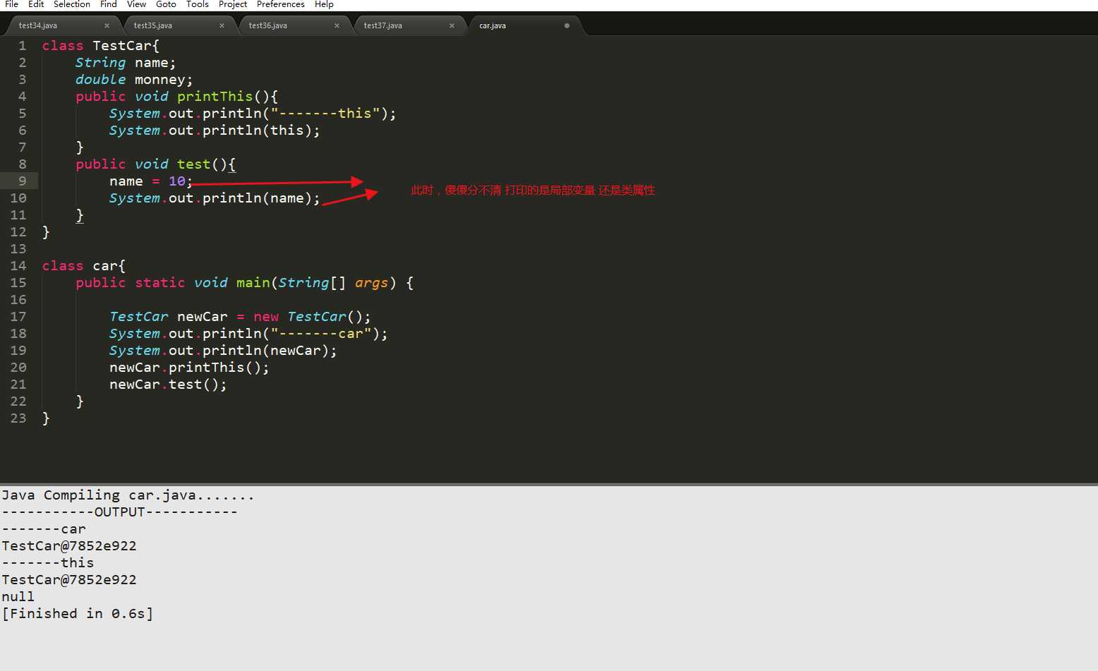
Task: Open the File menu
Action: pos(11,4)
